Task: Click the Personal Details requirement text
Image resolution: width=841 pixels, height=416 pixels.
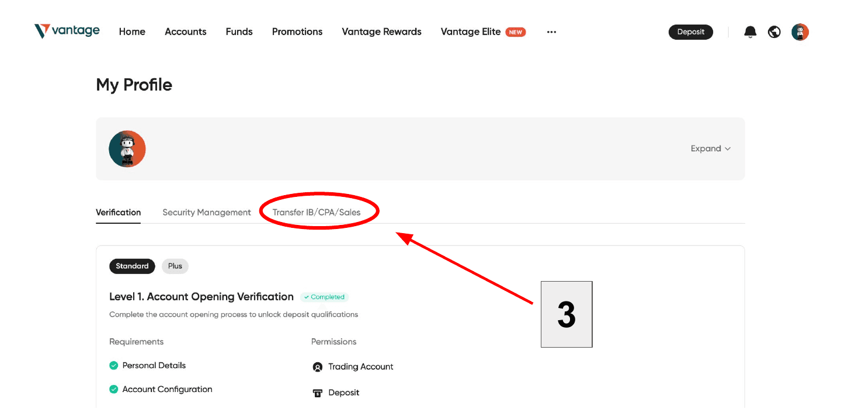Action: pos(154,365)
